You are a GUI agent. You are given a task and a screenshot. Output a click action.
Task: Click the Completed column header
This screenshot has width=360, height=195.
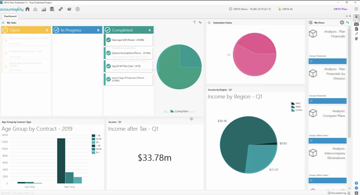click(129, 30)
